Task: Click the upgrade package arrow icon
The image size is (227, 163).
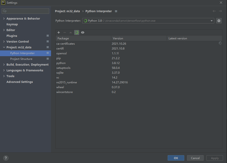Action: [x=70, y=32]
